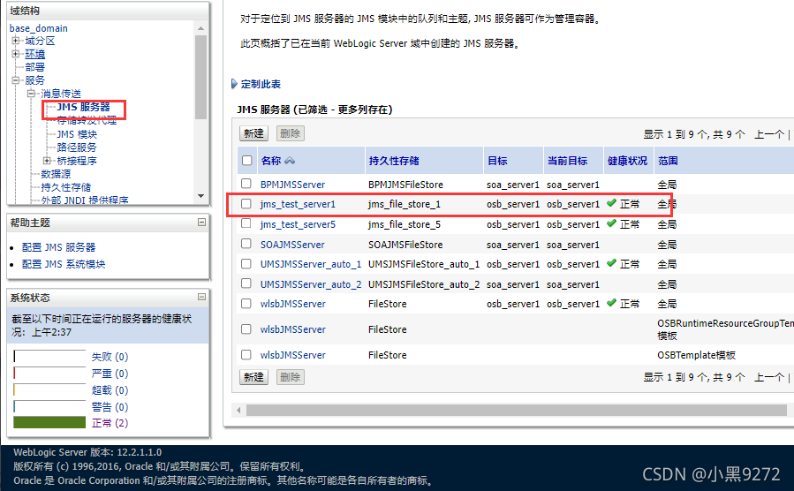
Task: Expand the 桥接程序 tree node
Action: pyautogui.click(x=47, y=161)
